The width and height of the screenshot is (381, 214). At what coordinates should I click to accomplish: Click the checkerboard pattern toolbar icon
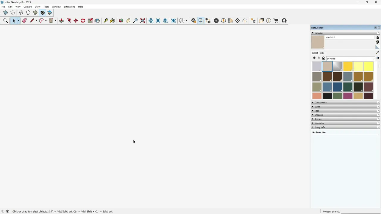pyautogui.click(x=238, y=21)
